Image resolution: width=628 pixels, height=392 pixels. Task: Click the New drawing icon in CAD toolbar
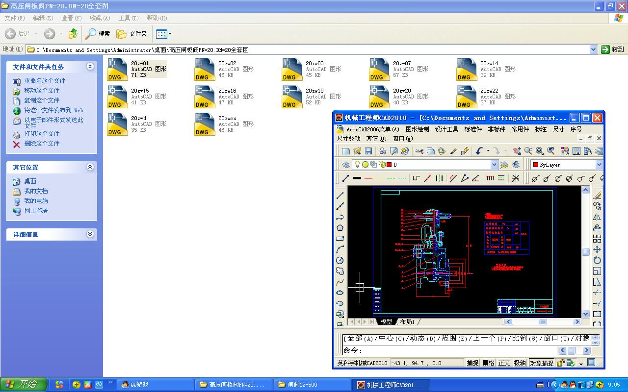pos(346,151)
